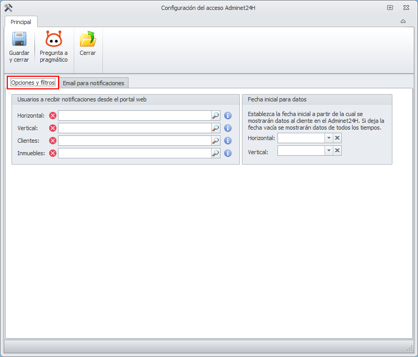Close the Configuración del acceso window
The height and width of the screenshot is (357, 418).
click(407, 8)
